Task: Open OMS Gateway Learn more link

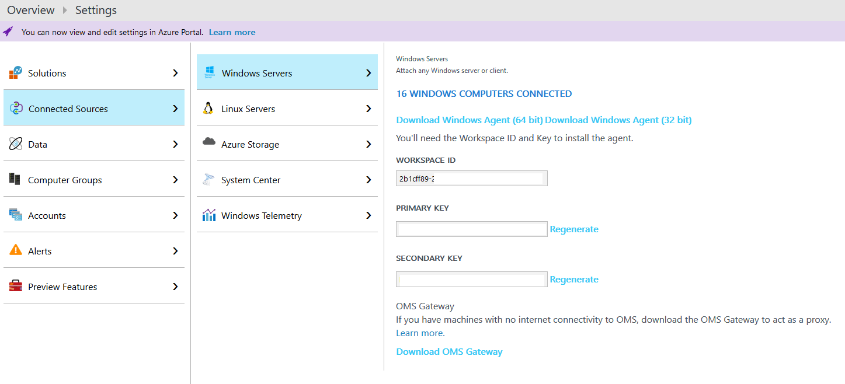Action: 419,333
